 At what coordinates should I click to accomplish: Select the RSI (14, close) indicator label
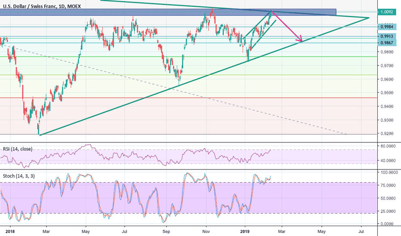tap(18, 149)
